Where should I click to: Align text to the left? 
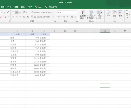coord(13,17)
